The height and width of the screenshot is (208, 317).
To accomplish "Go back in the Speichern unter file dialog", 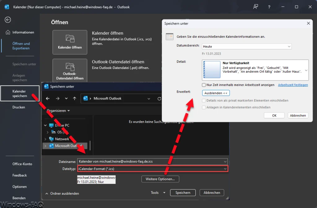I will [x=48, y=99].
